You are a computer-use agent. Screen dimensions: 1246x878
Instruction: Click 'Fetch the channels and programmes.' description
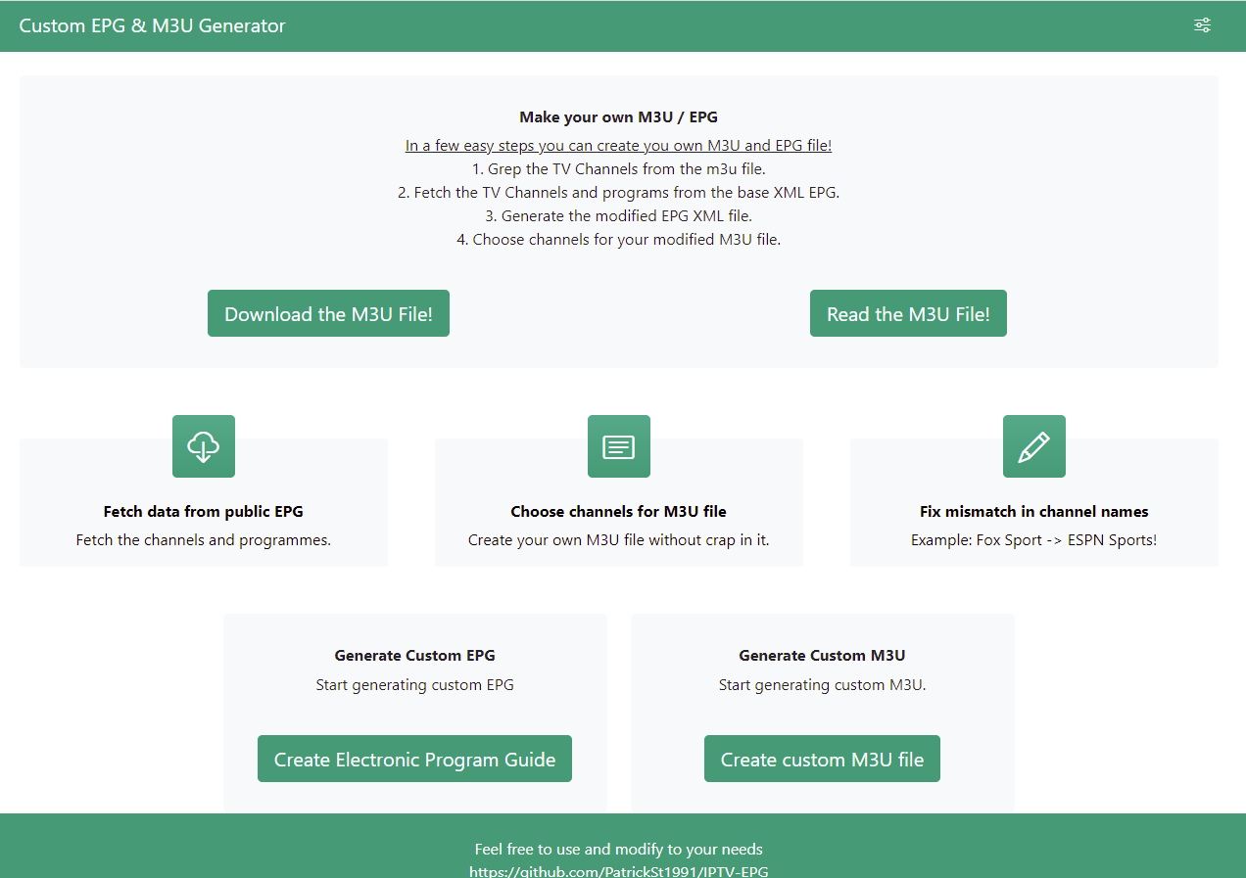(x=204, y=539)
